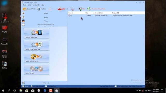Open Microsoft Store from taskbar
Screen dimensions: 166x93
tap(27, 90)
